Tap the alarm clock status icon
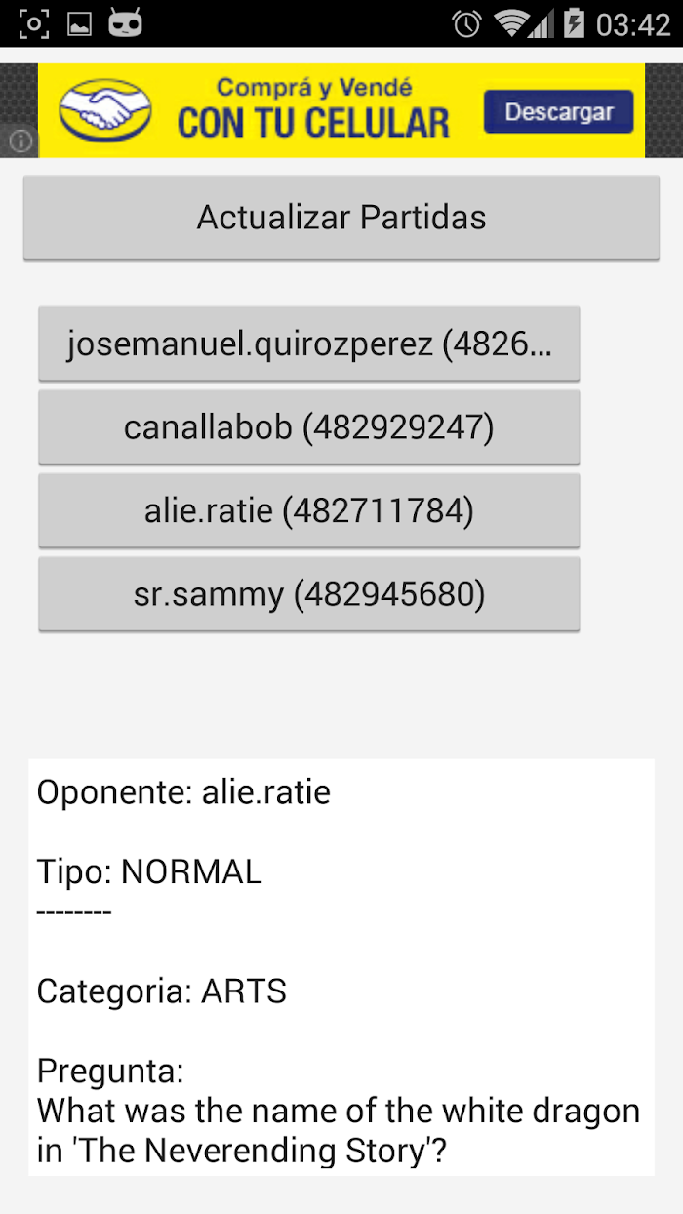Screen dimensions: 683x1214 coord(467,23)
